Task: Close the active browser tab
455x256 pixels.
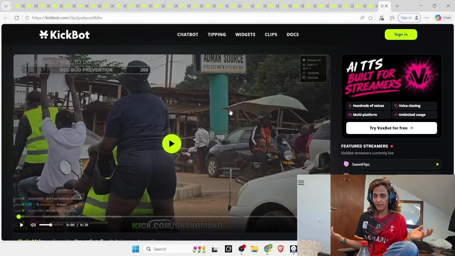Action: click(386, 6)
